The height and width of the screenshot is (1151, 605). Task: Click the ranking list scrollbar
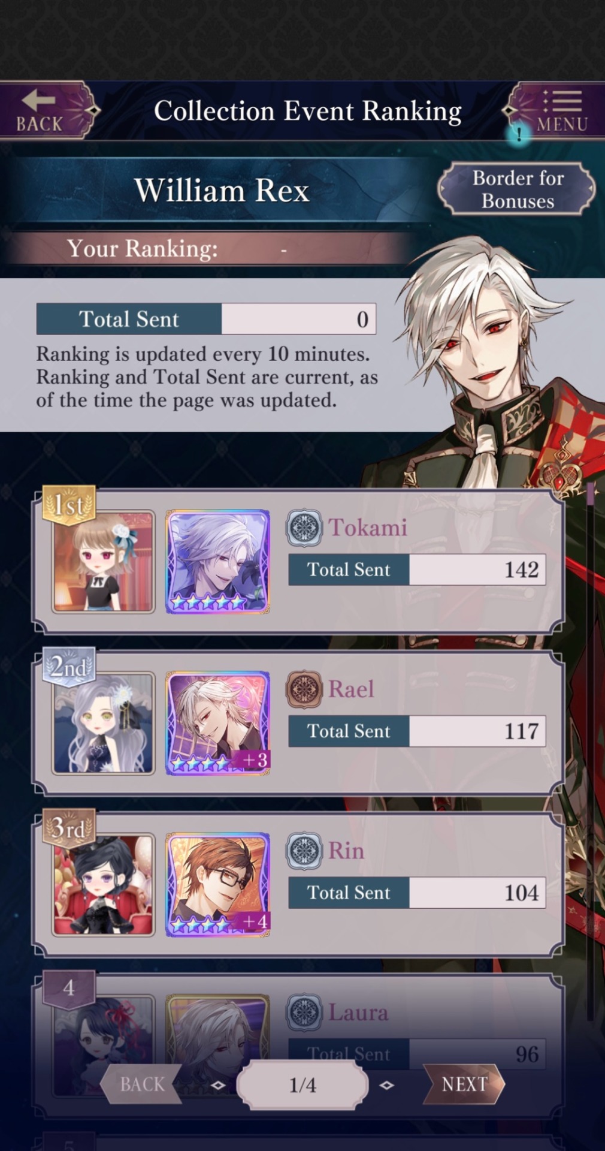click(591, 779)
